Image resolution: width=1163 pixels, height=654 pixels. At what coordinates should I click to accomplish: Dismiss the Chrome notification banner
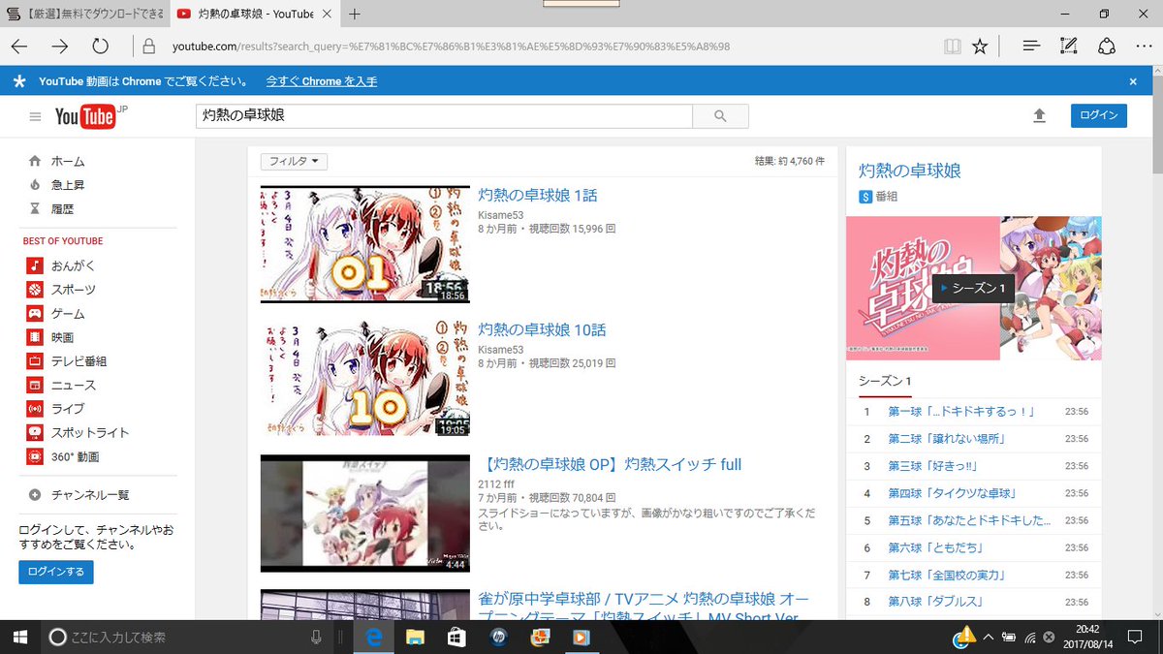point(1133,81)
